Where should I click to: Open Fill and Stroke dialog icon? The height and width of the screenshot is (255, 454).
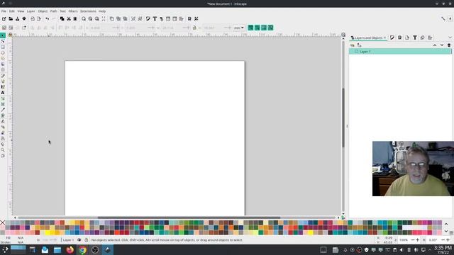[148, 19]
